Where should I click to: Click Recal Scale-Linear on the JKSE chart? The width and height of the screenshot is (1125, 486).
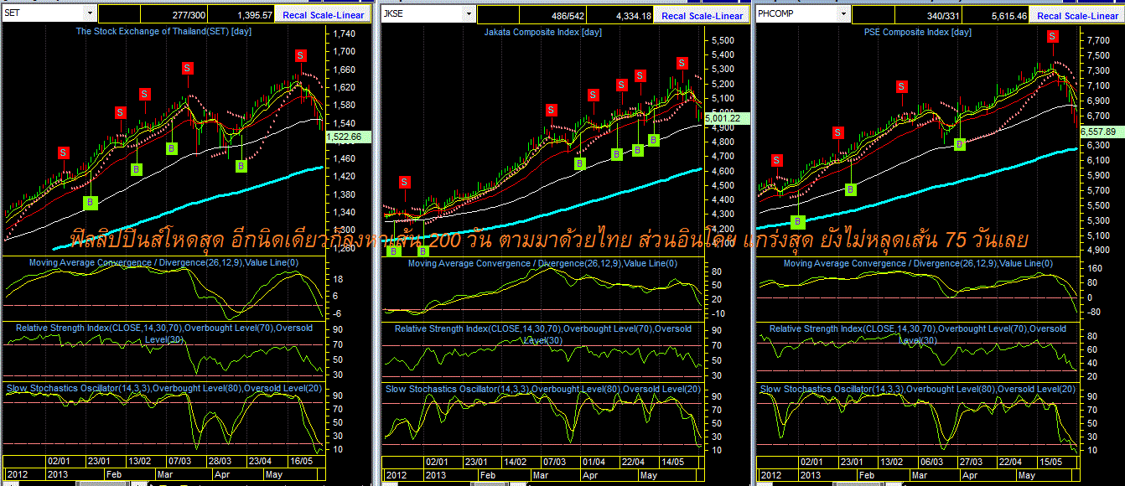pos(702,16)
